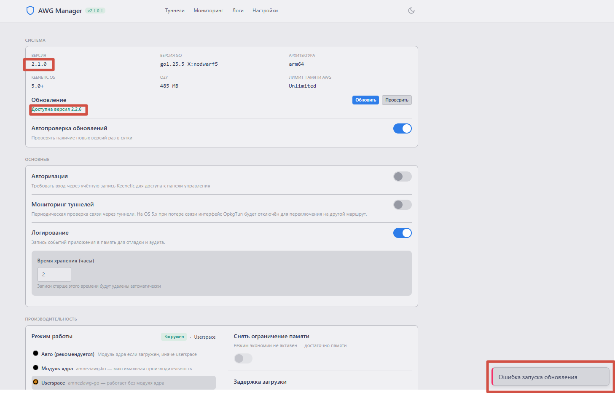Screen dimensions: 615x393
Task: Enable Снять ограничение памяти switch
Action: pyautogui.click(x=243, y=358)
